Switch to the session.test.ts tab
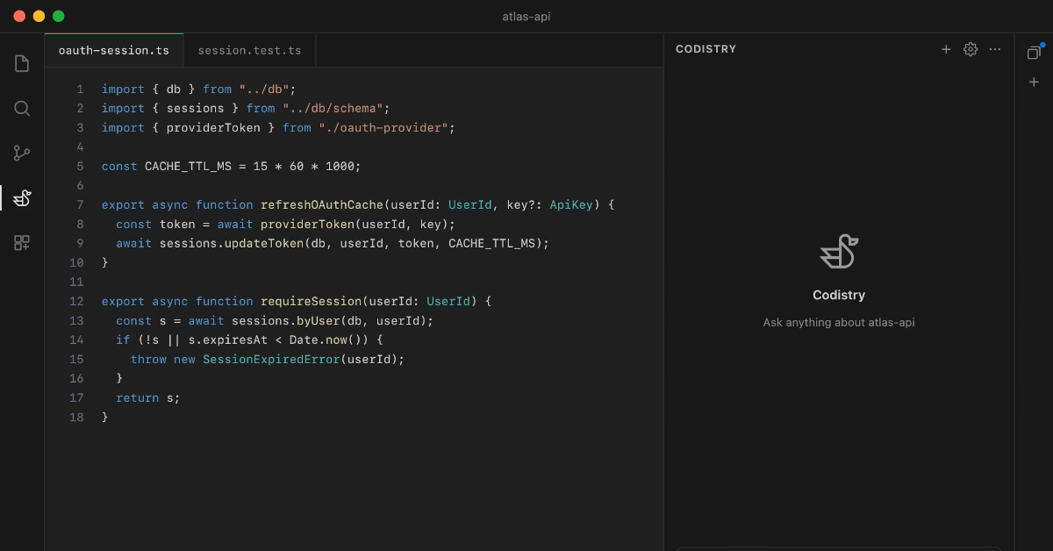The width and height of the screenshot is (1053, 551). 249,51
